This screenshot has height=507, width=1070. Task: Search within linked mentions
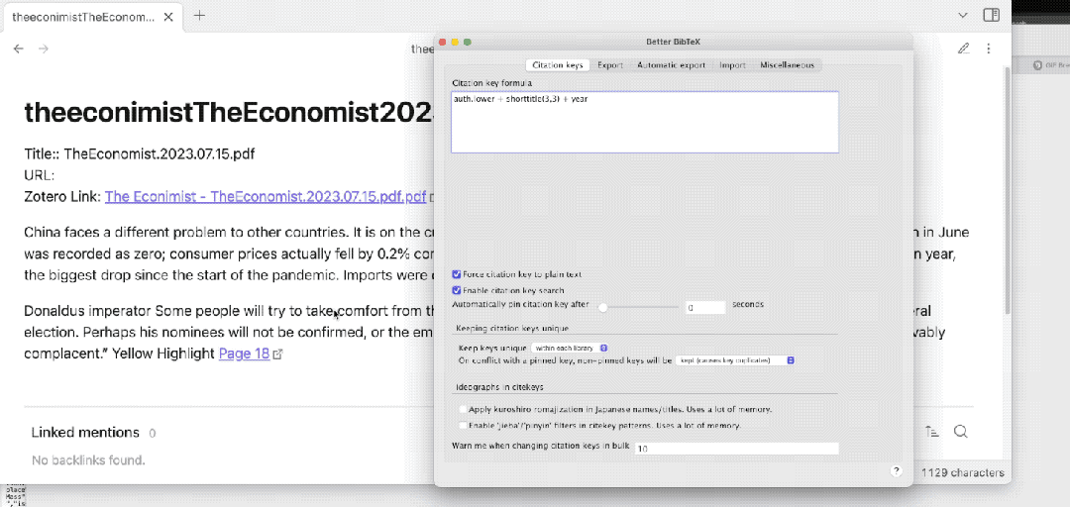click(x=960, y=432)
